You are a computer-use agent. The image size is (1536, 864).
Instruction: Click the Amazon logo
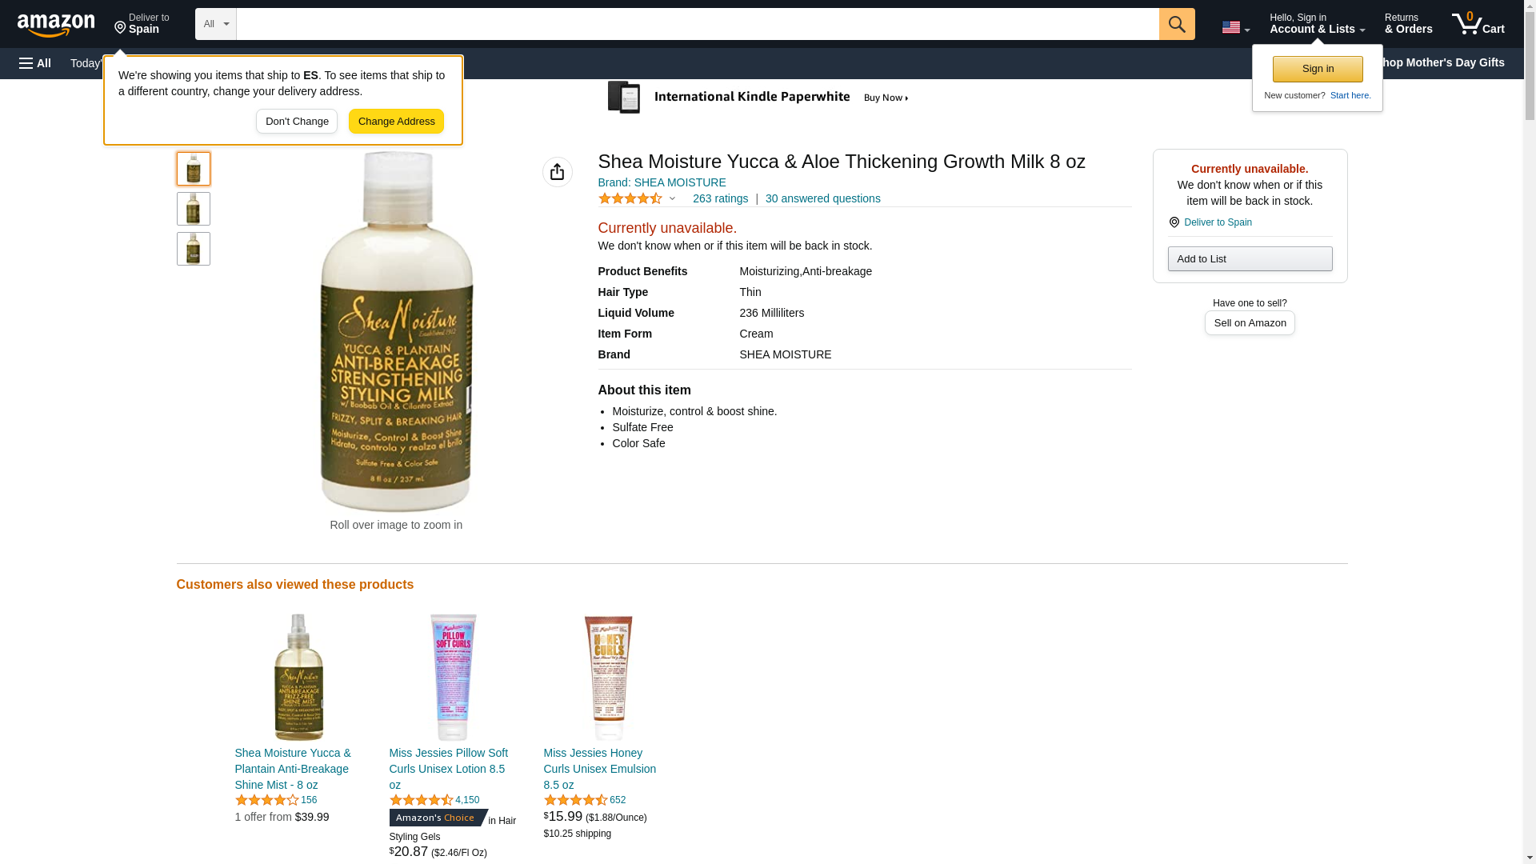click(x=56, y=25)
